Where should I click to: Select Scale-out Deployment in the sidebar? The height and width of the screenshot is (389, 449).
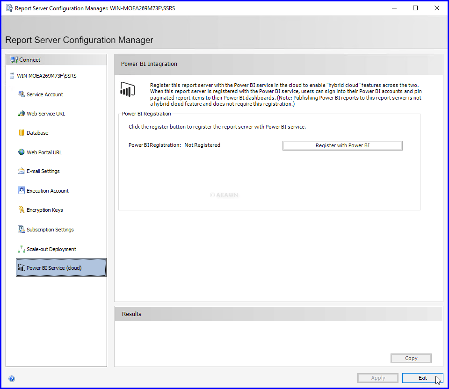click(x=51, y=249)
